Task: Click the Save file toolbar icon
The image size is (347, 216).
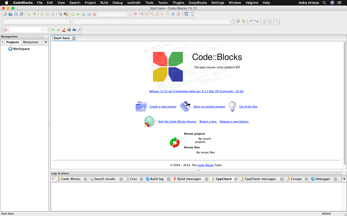Action: pos(16,14)
